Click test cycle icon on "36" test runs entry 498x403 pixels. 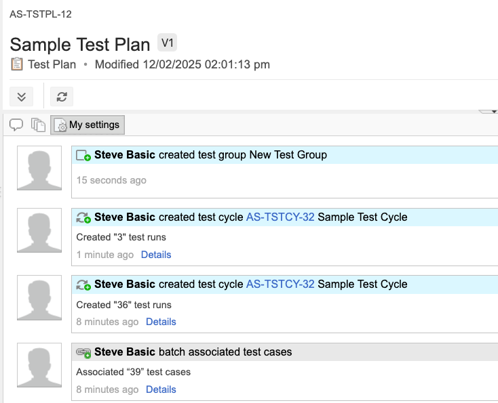[x=83, y=284]
